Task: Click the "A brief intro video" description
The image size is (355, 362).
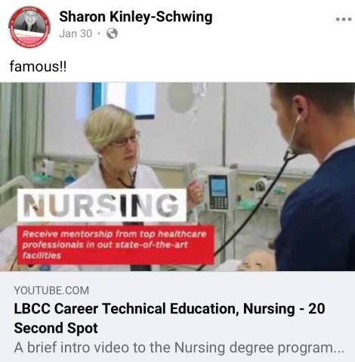Action: point(179,348)
